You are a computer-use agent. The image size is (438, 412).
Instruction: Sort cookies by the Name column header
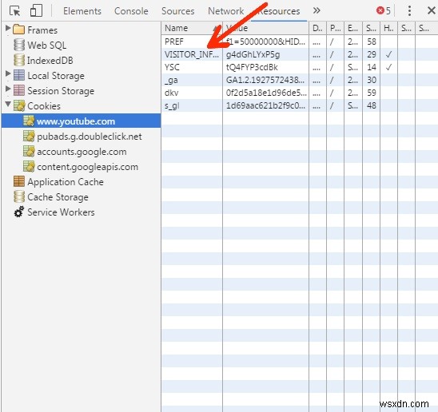point(192,28)
